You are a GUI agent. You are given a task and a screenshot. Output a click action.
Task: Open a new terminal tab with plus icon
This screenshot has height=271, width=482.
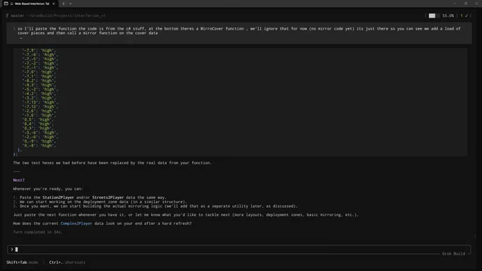click(x=64, y=4)
